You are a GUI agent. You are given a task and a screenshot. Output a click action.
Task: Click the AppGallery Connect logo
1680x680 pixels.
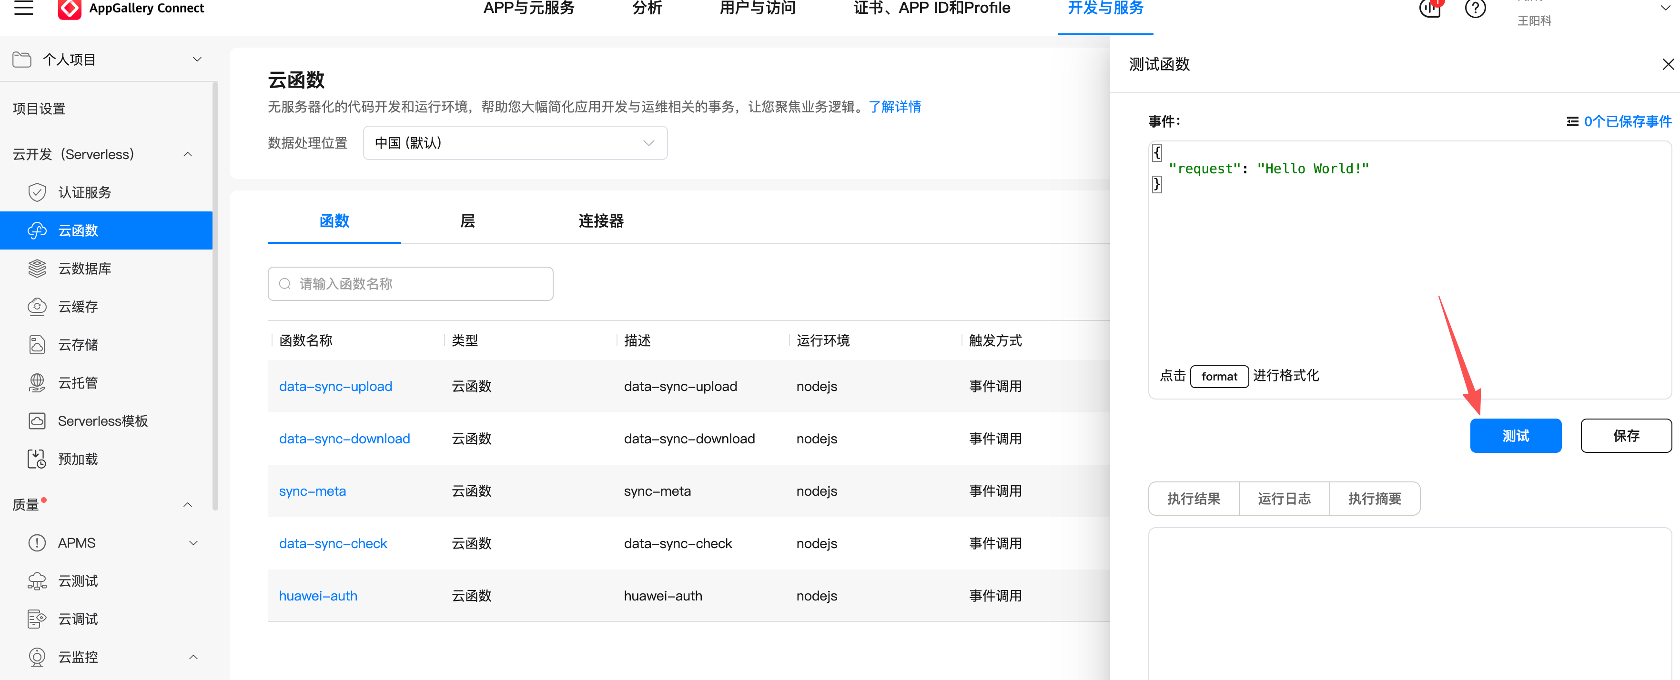point(70,9)
